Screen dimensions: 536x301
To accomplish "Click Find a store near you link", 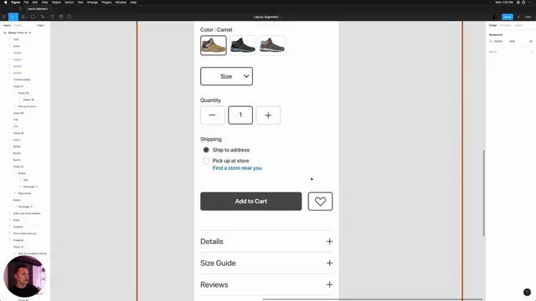I will 237,168.
